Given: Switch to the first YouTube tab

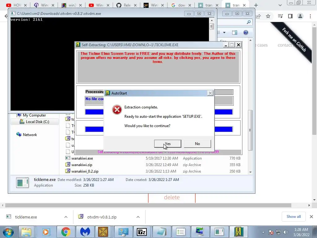Looking at the screenshot, I should (16, 5).
